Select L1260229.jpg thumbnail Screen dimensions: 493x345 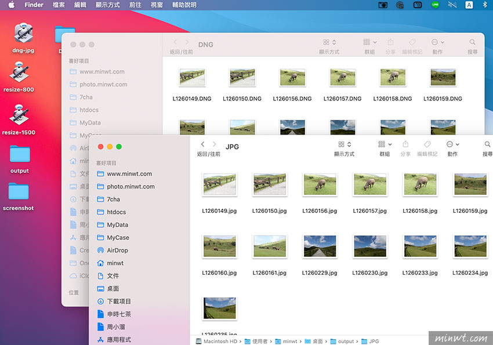(x=320, y=246)
